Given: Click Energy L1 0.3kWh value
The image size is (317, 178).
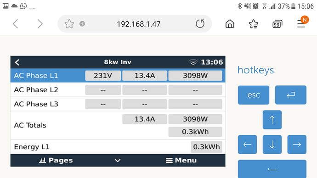Looking at the screenshot, I should click(206, 147).
